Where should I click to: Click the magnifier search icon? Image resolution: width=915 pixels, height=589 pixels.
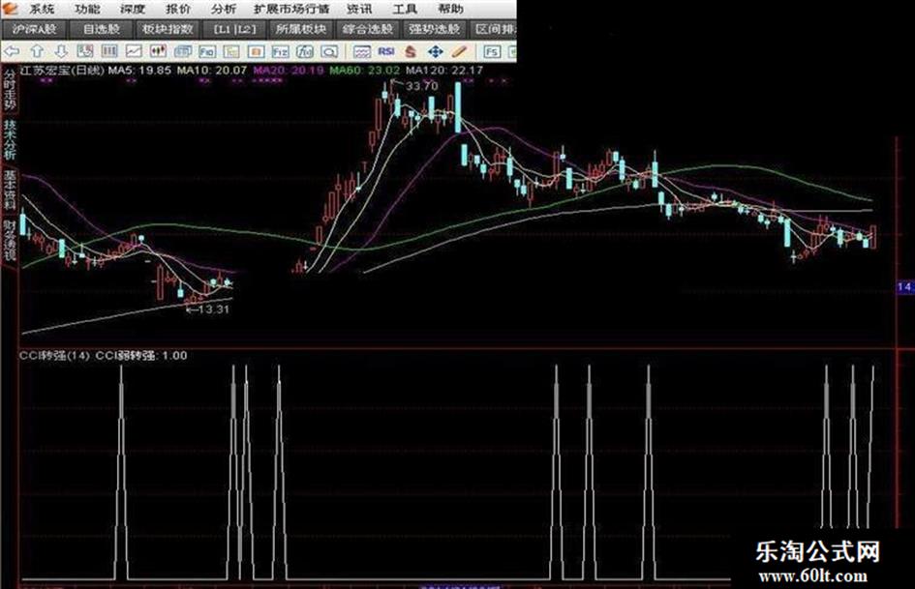coord(329,52)
